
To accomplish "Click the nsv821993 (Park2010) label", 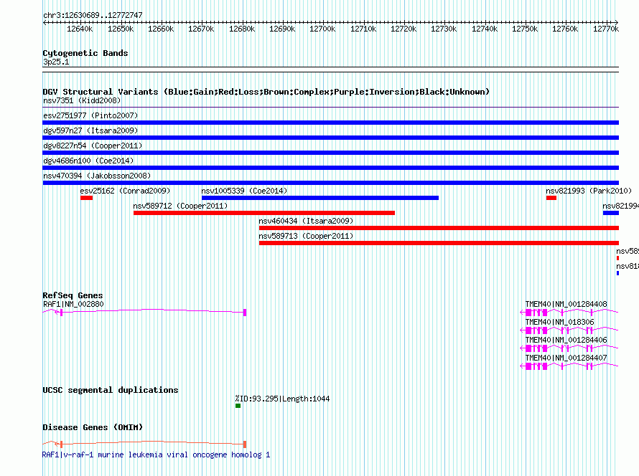I will click(589, 191).
